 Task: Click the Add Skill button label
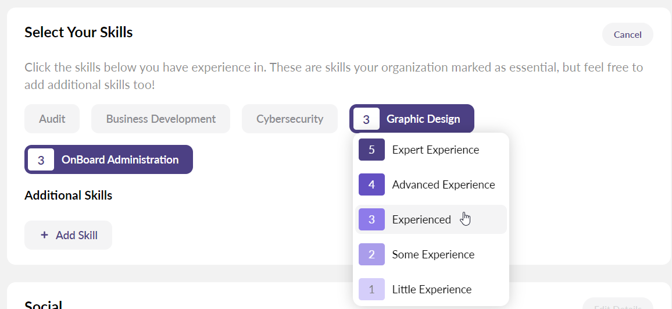click(x=77, y=235)
